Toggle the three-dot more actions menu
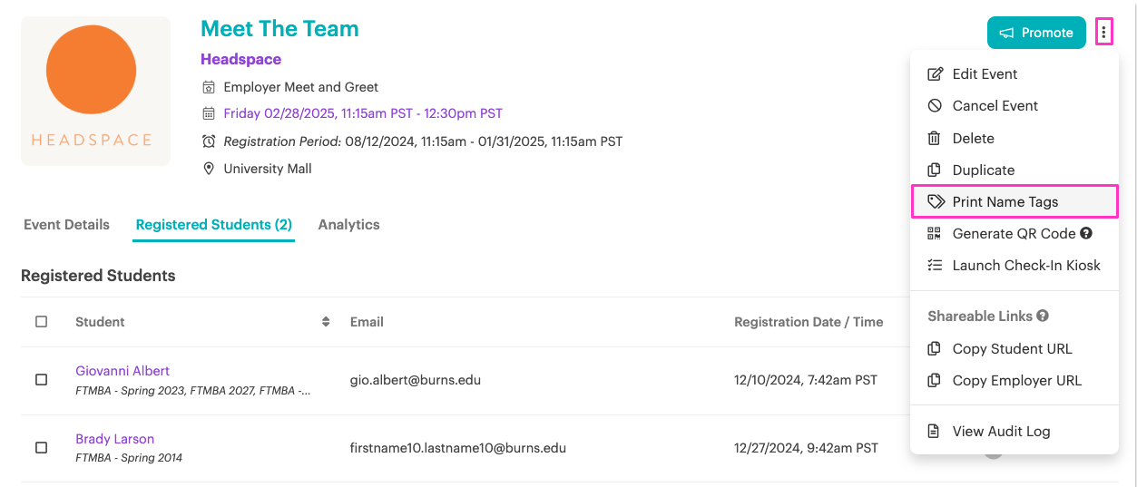 click(x=1103, y=33)
